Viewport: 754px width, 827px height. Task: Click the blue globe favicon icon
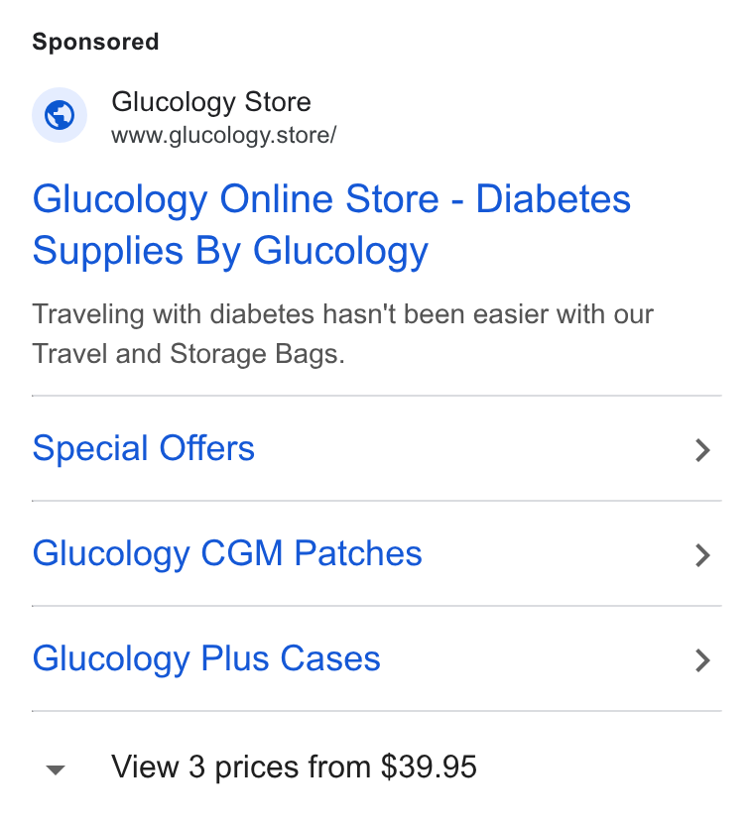60,115
